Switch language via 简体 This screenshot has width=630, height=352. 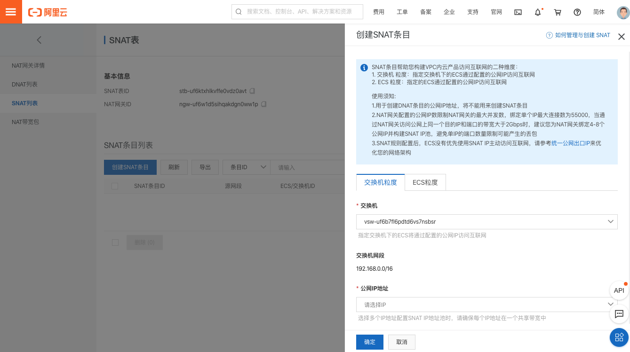[x=599, y=12]
